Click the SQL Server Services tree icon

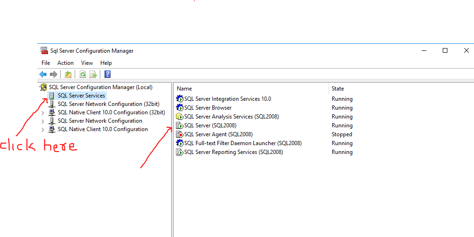click(x=52, y=96)
